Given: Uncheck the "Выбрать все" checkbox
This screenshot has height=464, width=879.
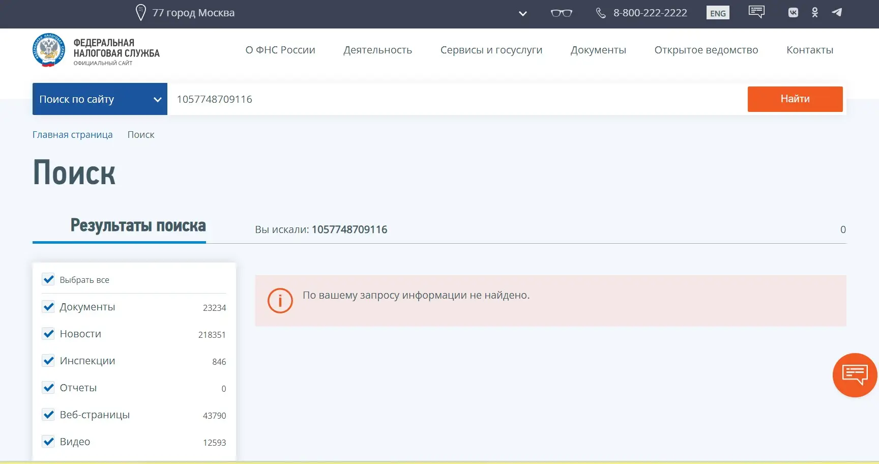Looking at the screenshot, I should (x=48, y=279).
